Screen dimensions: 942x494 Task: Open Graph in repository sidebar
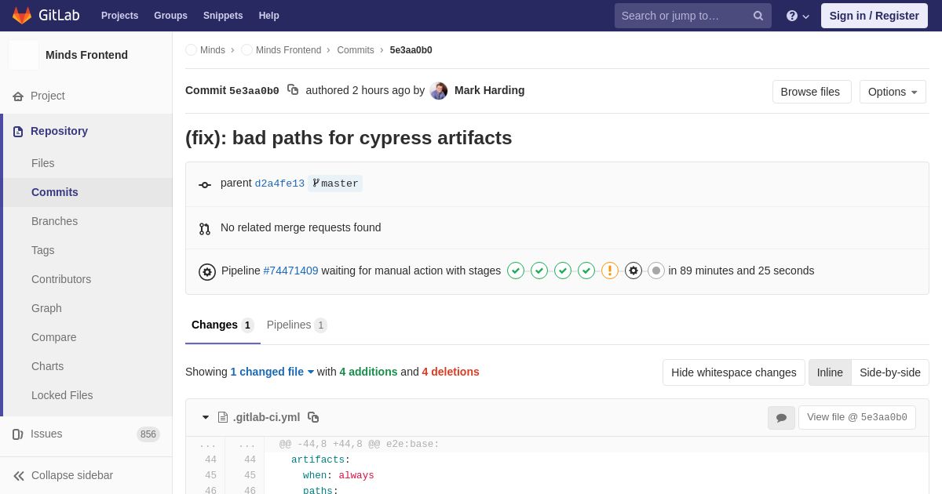(46, 308)
